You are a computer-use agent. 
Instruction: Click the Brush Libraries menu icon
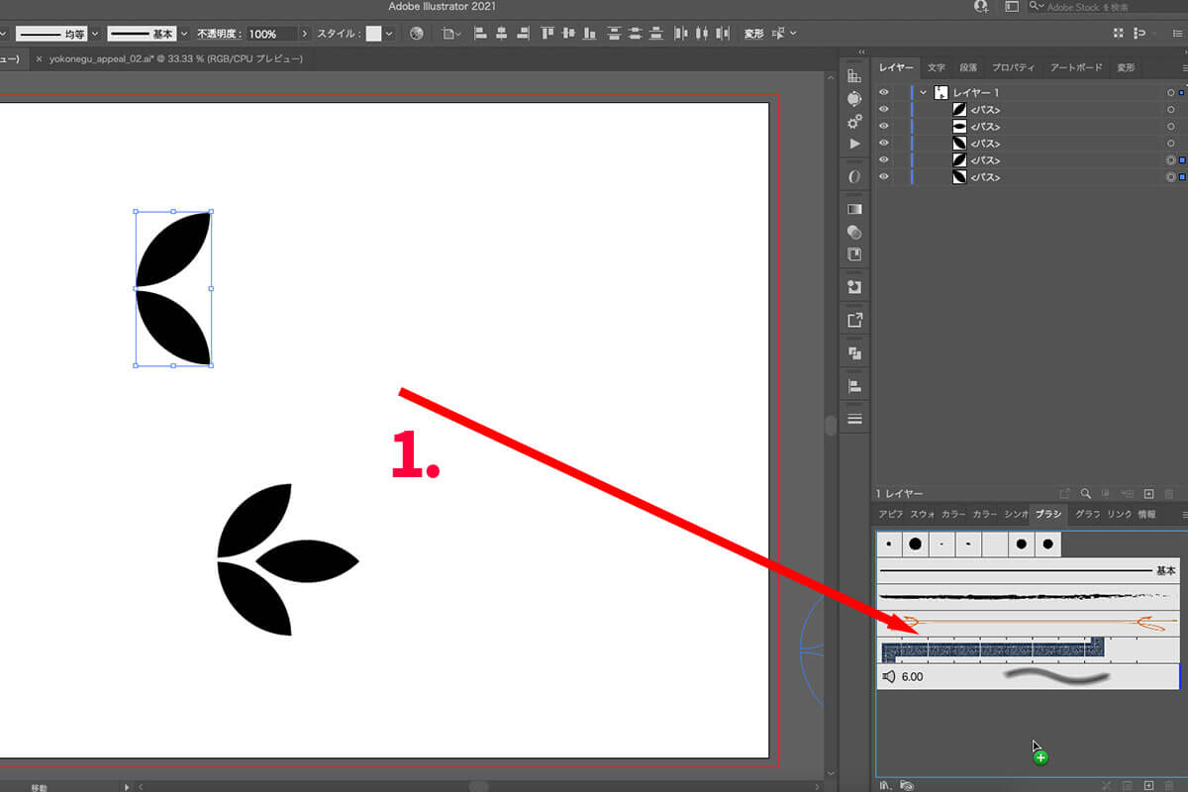[x=884, y=785]
